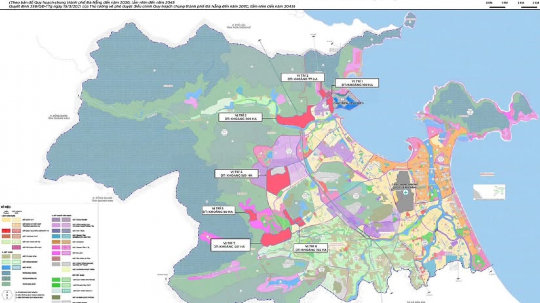Screen dimensions: 540x303
Task: Select the 'Vị trí 4' 559 ha label
Action: (x=236, y=174)
